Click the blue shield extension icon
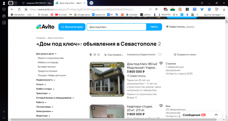 tap(209, 9)
